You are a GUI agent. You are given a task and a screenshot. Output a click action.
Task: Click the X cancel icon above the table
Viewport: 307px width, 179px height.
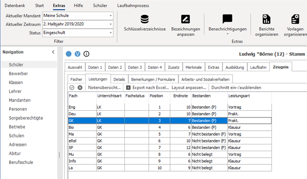(x=80, y=87)
